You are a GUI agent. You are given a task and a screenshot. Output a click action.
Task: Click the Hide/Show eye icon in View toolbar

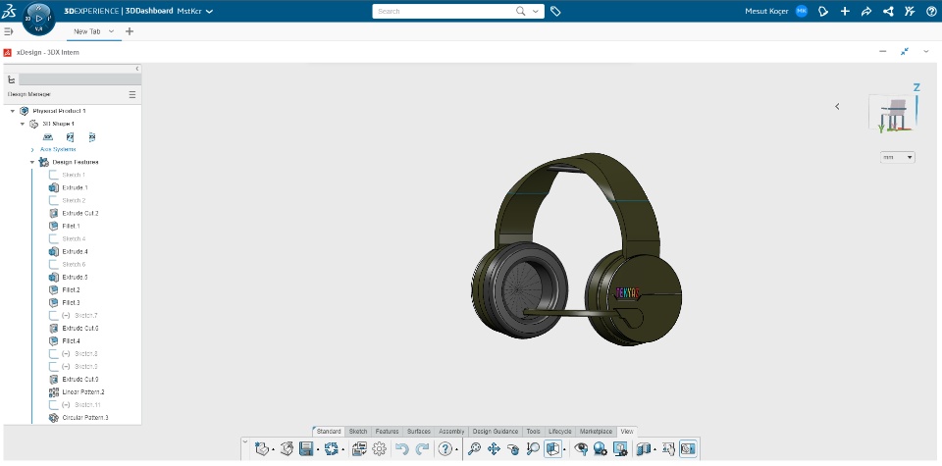tap(580, 448)
